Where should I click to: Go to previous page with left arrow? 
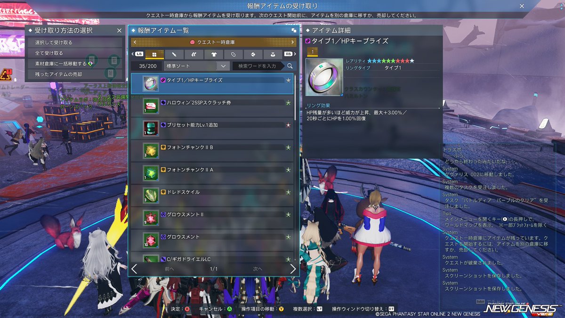(x=134, y=269)
